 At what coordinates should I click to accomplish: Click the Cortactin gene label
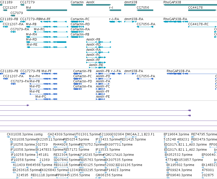tap(77, 2)
